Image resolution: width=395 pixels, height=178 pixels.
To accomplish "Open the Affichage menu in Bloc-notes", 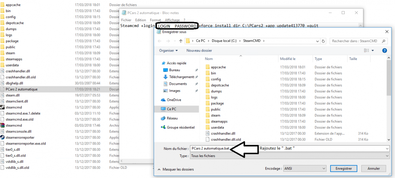I will pos(172,20).
